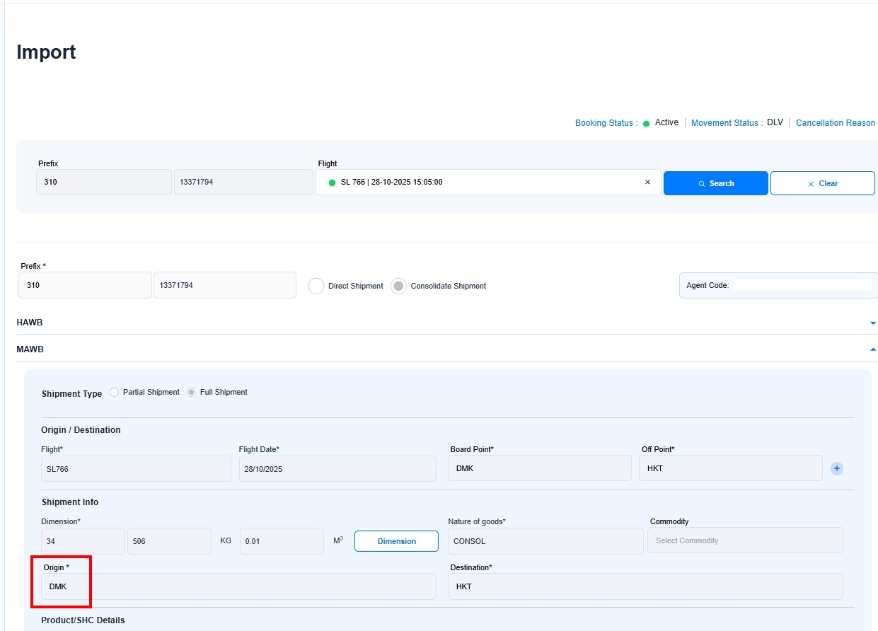The height and width of the screenshot is (631, 878).
Task: Click the Movement Status label
Action: pyautogui.click(x=726, y=123)
